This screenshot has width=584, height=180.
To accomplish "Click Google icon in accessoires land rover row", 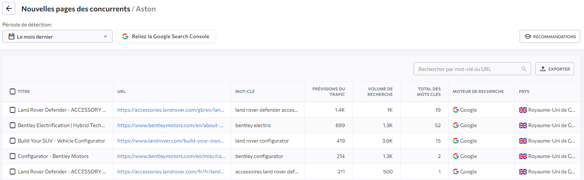I will 456,172.
